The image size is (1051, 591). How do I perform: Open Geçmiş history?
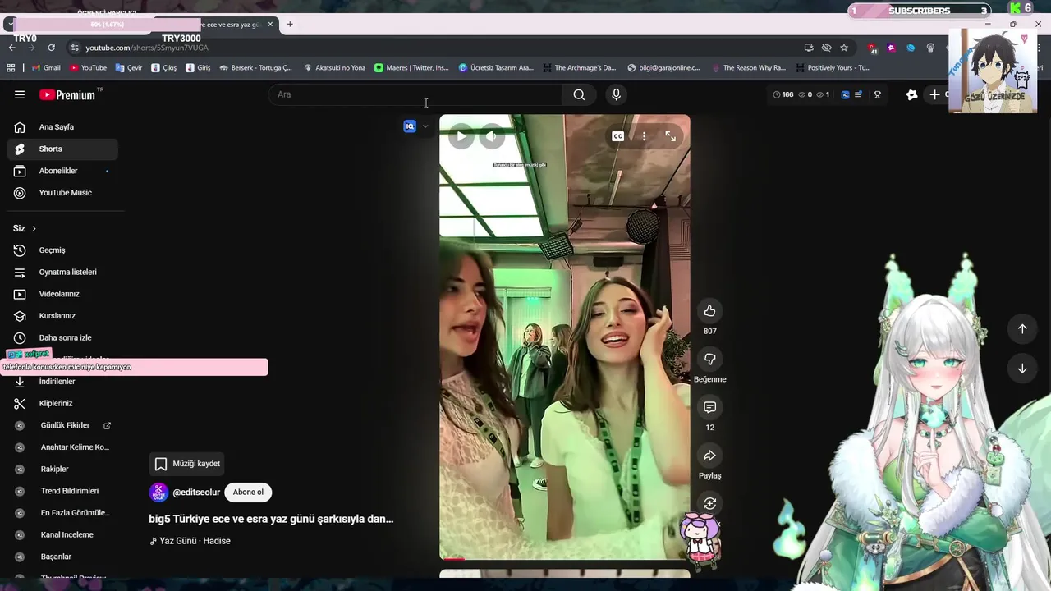[x=62, y=250]
